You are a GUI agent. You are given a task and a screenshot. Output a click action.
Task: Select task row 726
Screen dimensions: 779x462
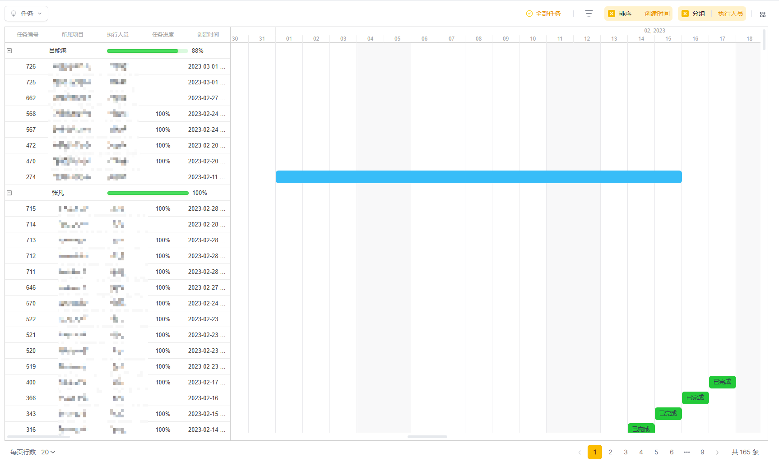click(x=117, y=66)
